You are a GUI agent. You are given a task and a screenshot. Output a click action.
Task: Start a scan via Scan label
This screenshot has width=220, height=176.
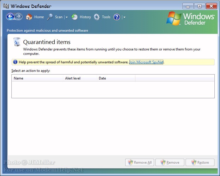tap(59, 17)
